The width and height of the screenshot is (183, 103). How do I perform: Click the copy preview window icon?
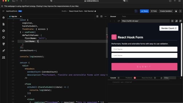(x=176, y=21)
